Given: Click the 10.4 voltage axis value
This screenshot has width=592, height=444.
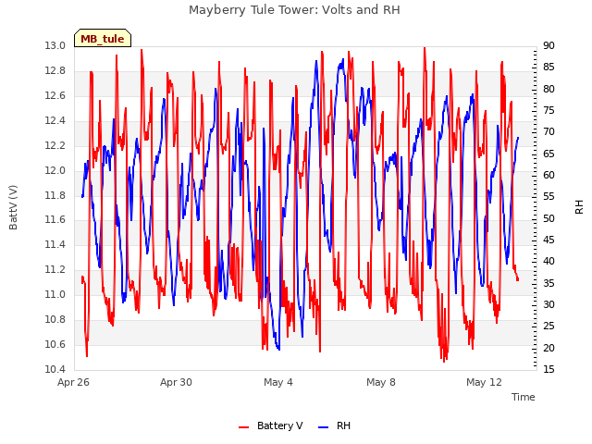Looking at the screenshot, I should pos(55,369).
